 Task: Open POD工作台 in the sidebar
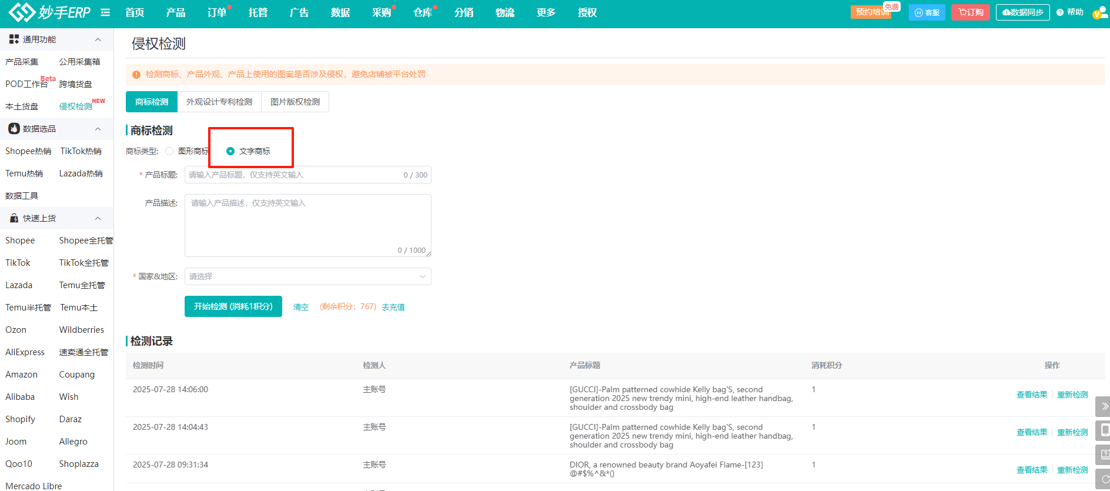coord(26,84)
